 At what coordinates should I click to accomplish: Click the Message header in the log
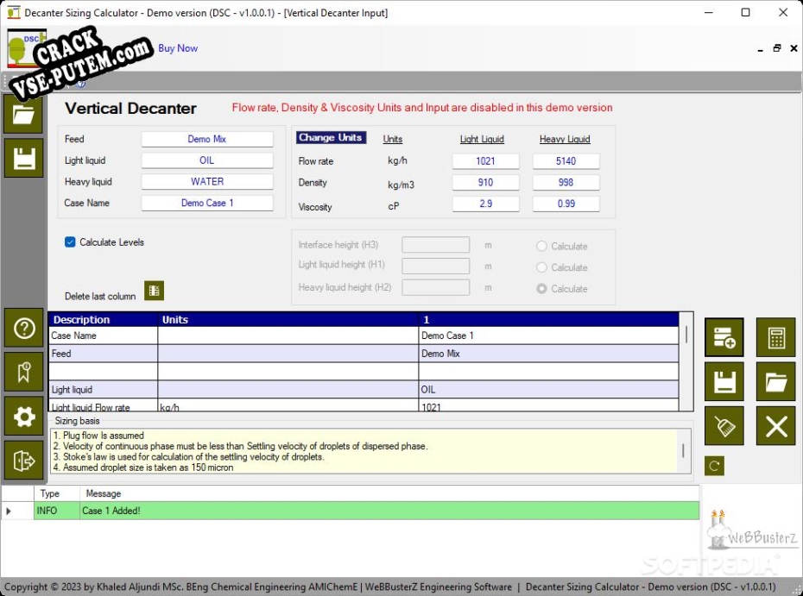[x=389, y=493]
